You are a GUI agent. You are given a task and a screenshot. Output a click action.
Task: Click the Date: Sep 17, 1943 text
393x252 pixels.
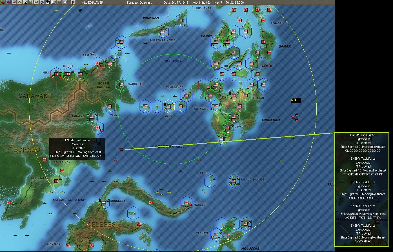pyautogui.click(x=176, y=3)
